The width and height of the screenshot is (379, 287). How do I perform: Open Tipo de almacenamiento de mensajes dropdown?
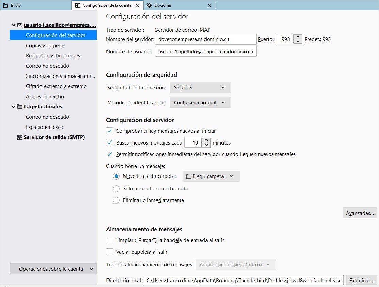(x=236, y=264)
